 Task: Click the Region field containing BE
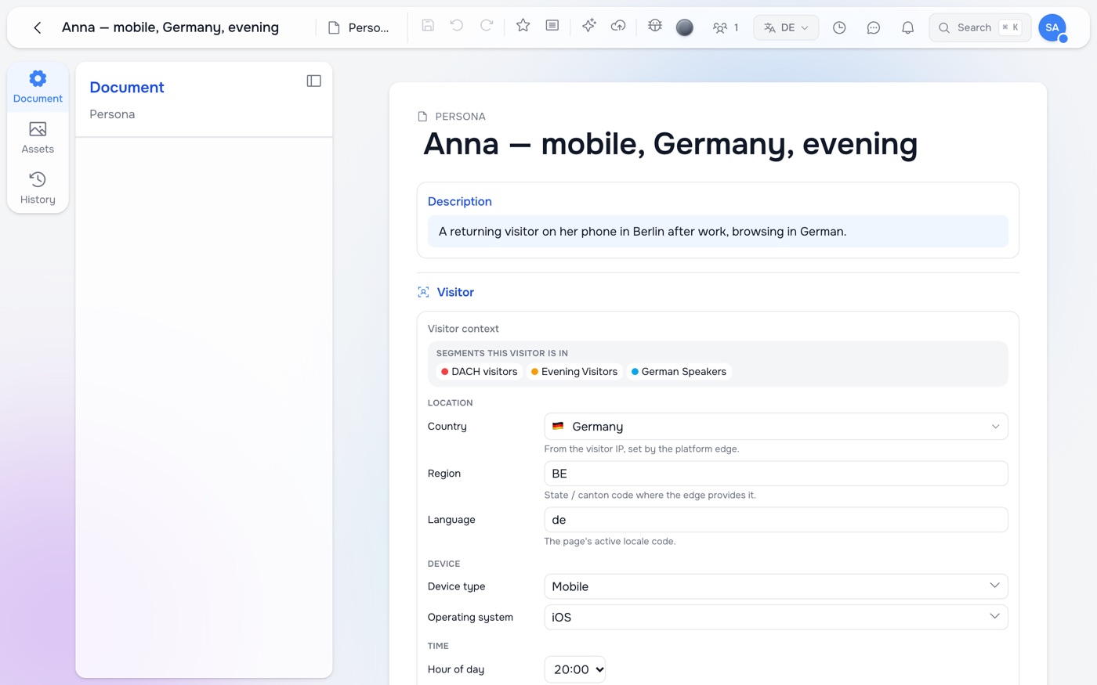(x=776, y=474)
